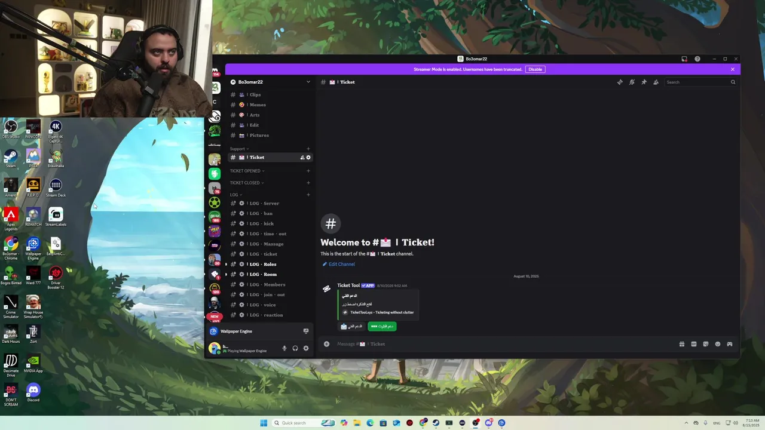Open Discord help question mark icon
This screenshot has width=765, height=430.
(x=697, y=59)
